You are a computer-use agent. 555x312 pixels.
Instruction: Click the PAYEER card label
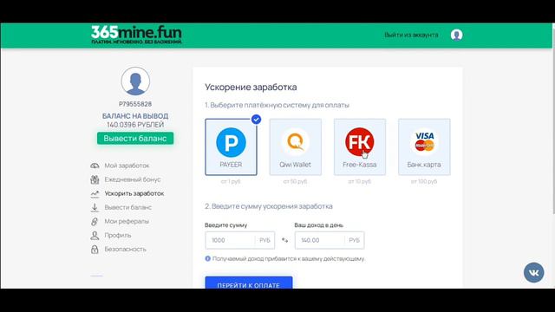point(231,165)
